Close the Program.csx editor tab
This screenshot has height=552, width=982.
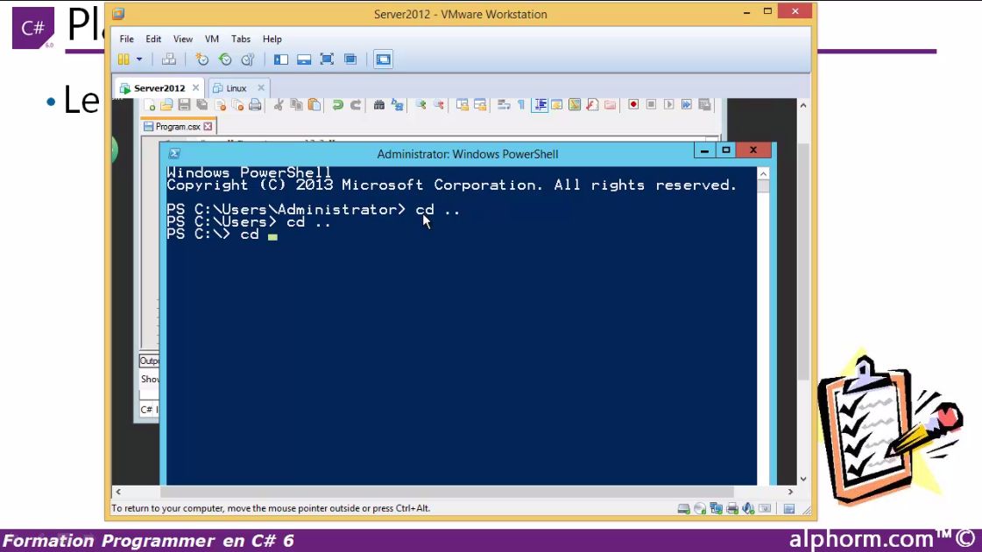(x=208, y=126)
